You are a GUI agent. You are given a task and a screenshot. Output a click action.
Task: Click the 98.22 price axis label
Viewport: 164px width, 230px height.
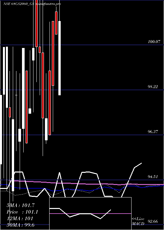coord(153,87)
